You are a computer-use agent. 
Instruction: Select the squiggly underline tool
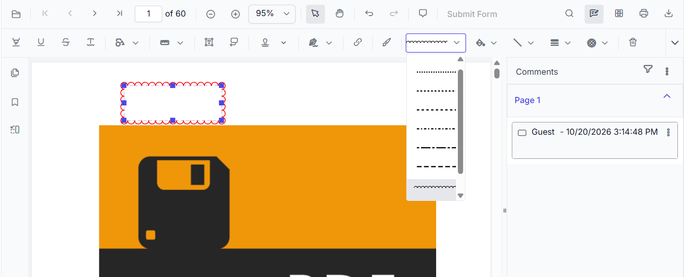click(91, 43)
